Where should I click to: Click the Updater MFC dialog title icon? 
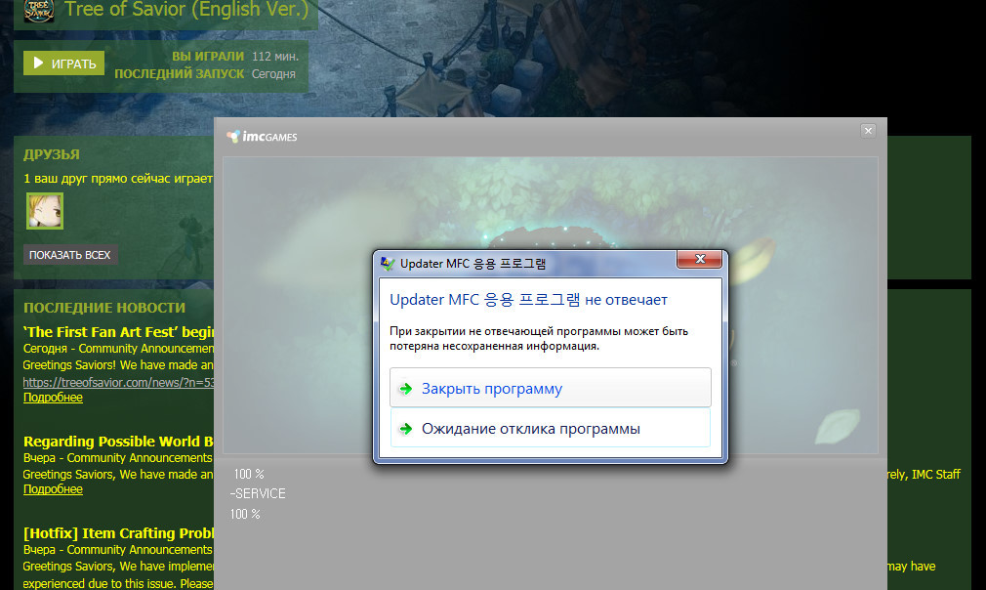click(x=389, y=263)
